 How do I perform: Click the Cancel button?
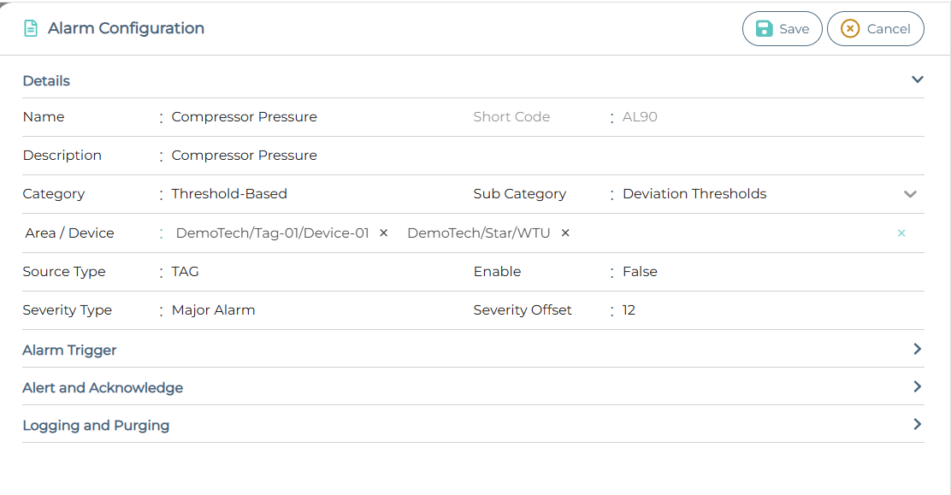tap(875, 28)
